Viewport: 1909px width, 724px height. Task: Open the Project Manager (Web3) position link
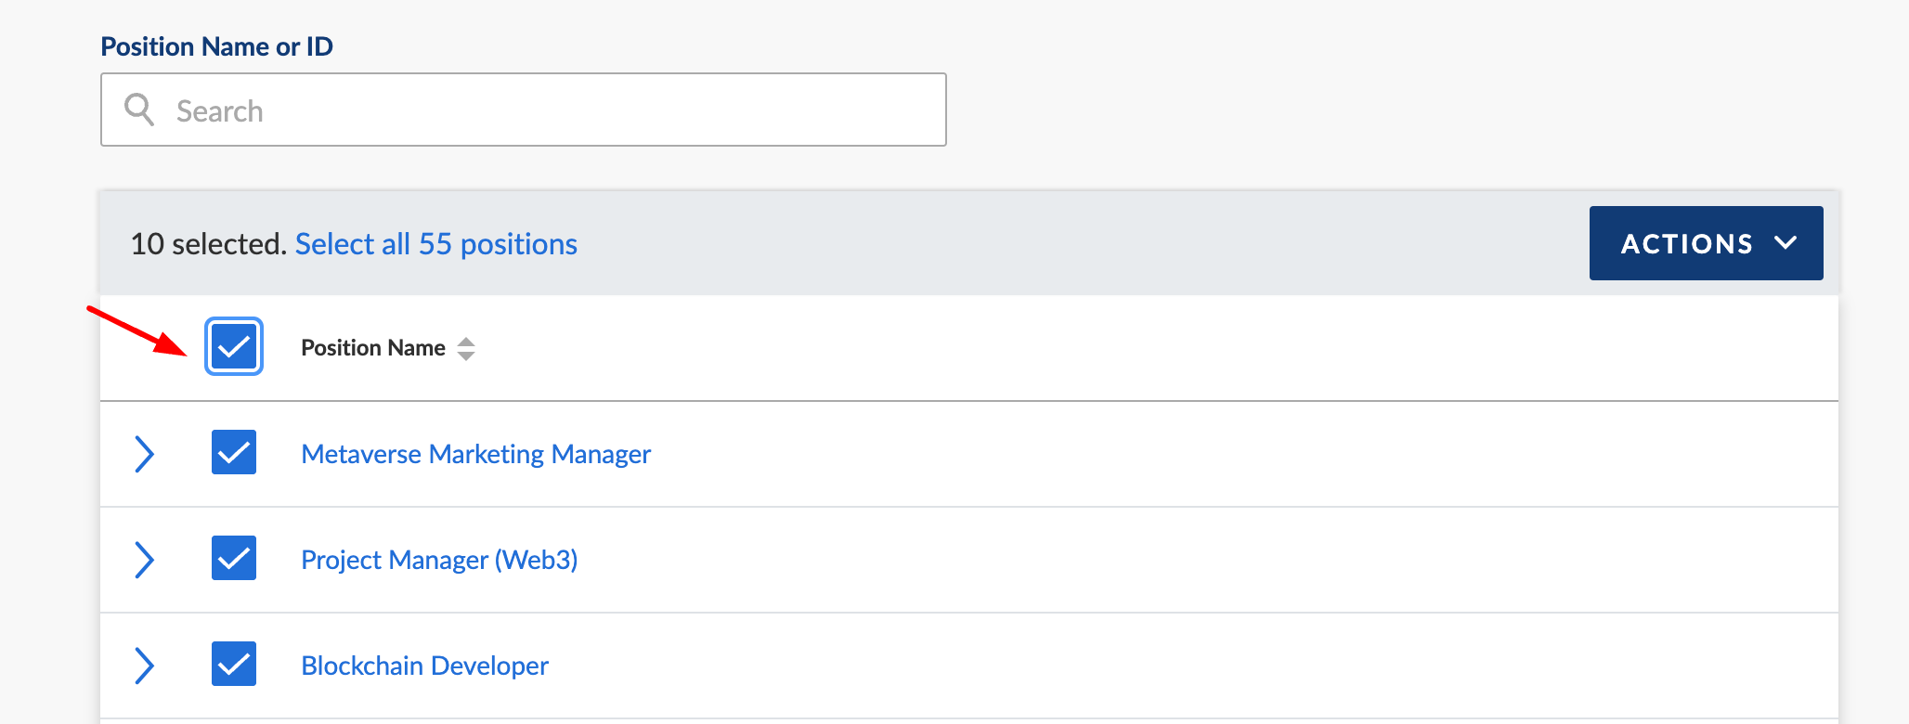click(x=439, y=560)
